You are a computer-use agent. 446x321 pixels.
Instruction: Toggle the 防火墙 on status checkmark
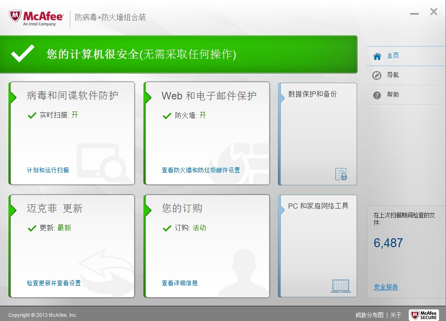coord(167,116)
